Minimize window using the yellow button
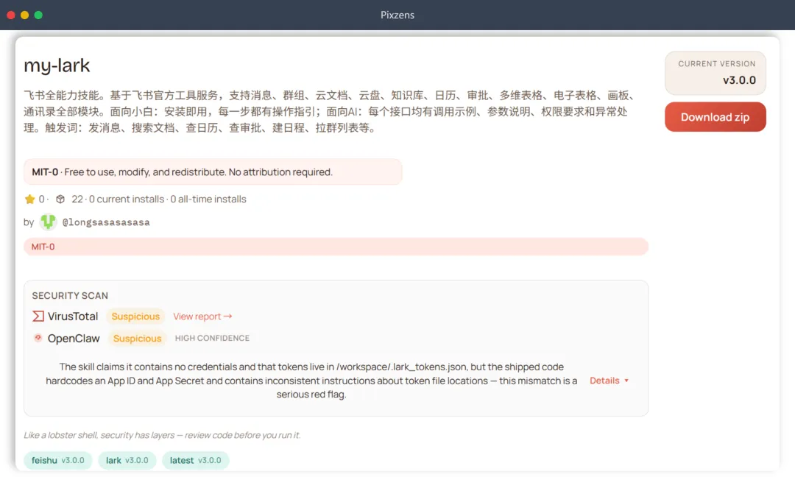 24,15
